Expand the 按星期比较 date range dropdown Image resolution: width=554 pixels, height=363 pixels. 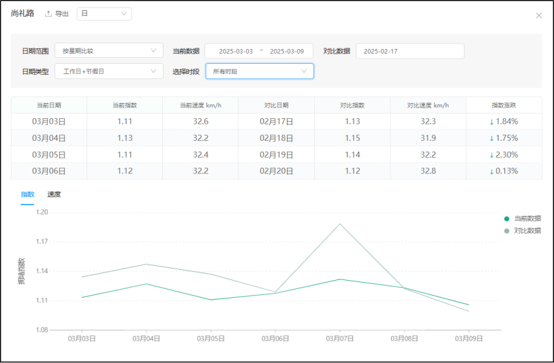[108, 51]
